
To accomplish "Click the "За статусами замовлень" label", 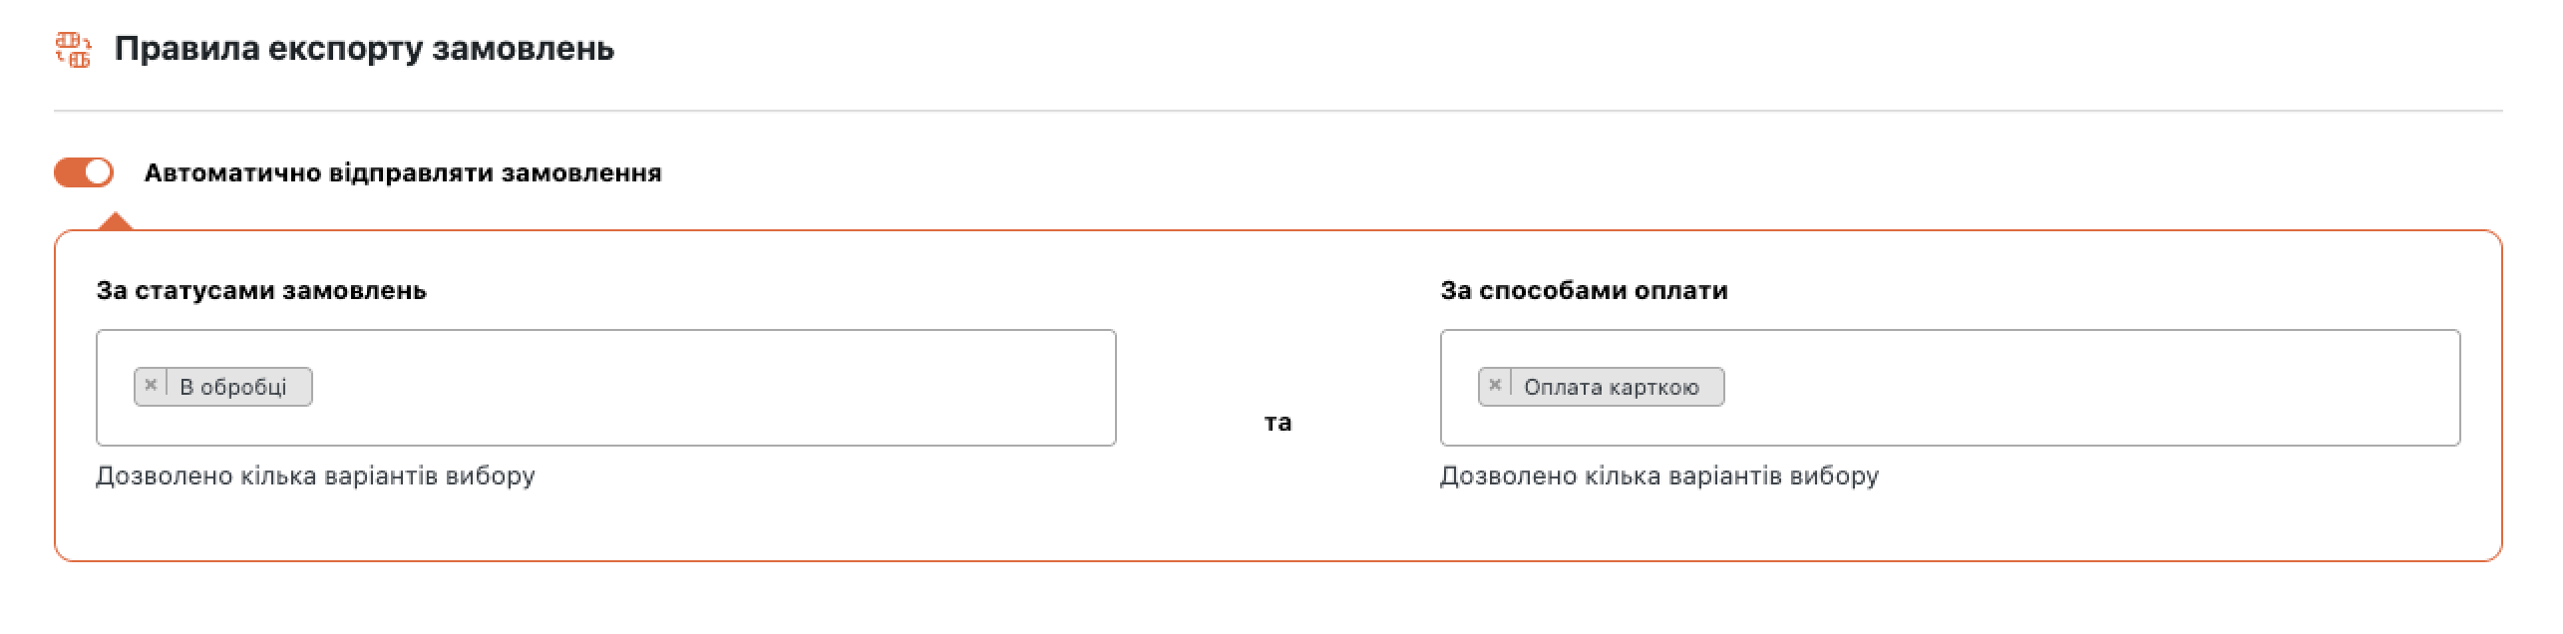I will pos(261,290).
